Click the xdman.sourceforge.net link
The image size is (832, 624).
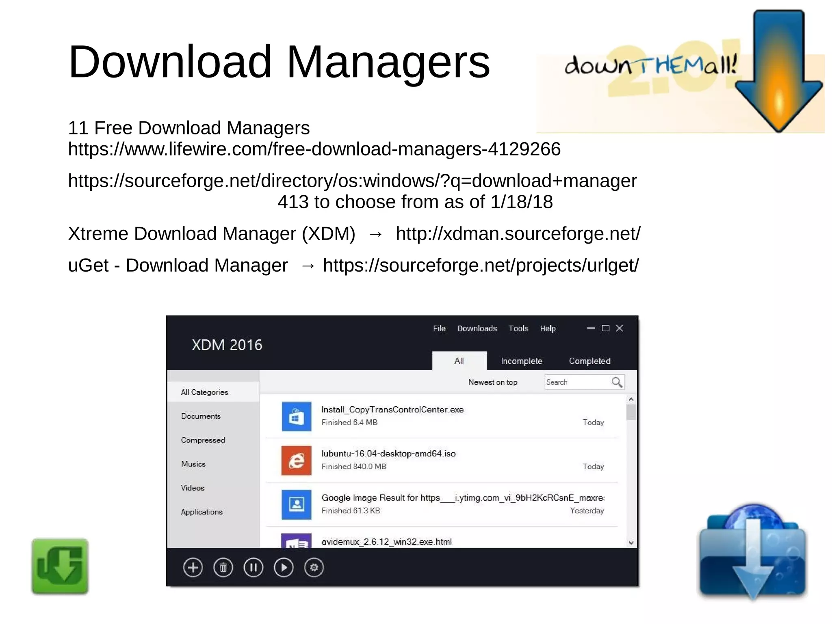518,234
